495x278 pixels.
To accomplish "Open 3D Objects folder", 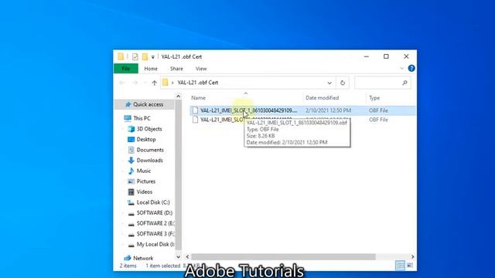I will (149, 129).
